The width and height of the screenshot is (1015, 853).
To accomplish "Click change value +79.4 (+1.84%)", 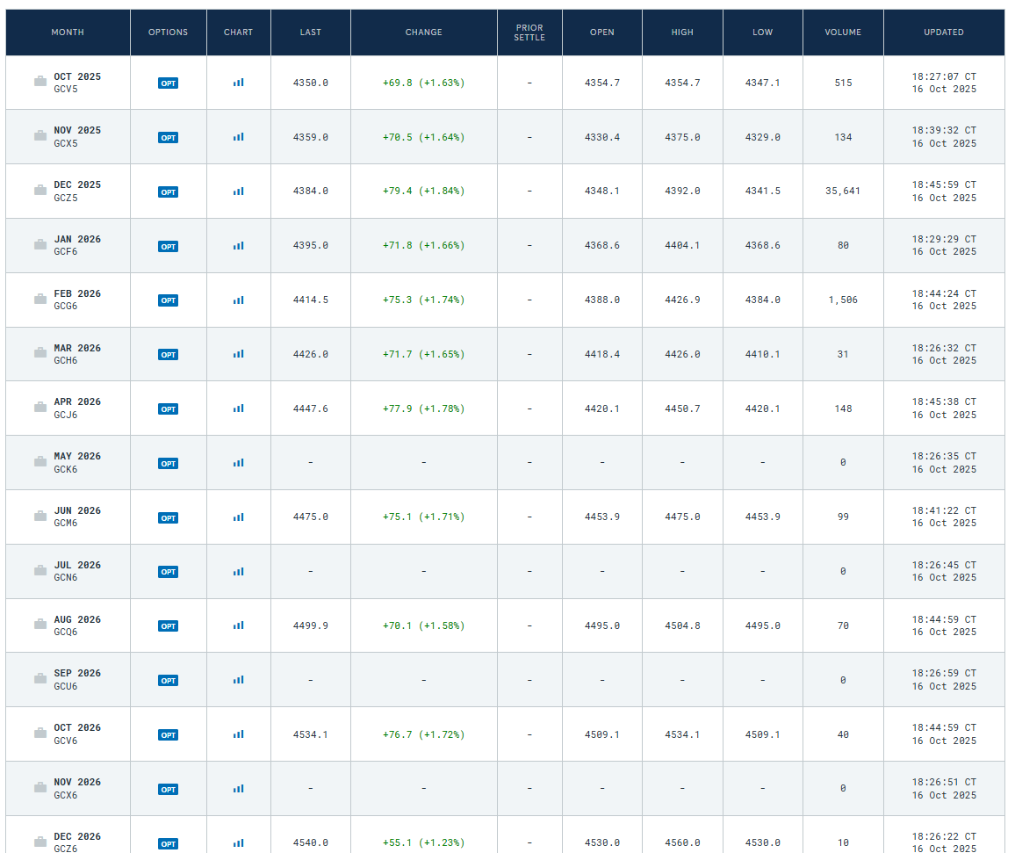I will coord(424,191).
